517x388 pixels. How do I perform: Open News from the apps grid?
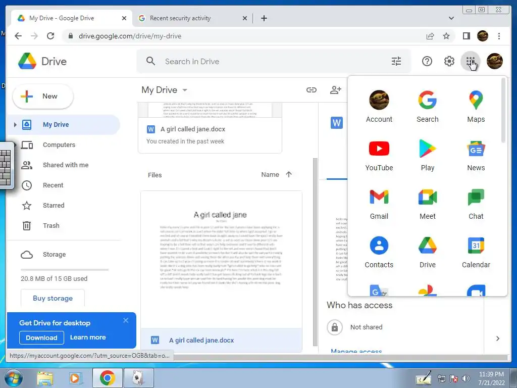(476, 155)
